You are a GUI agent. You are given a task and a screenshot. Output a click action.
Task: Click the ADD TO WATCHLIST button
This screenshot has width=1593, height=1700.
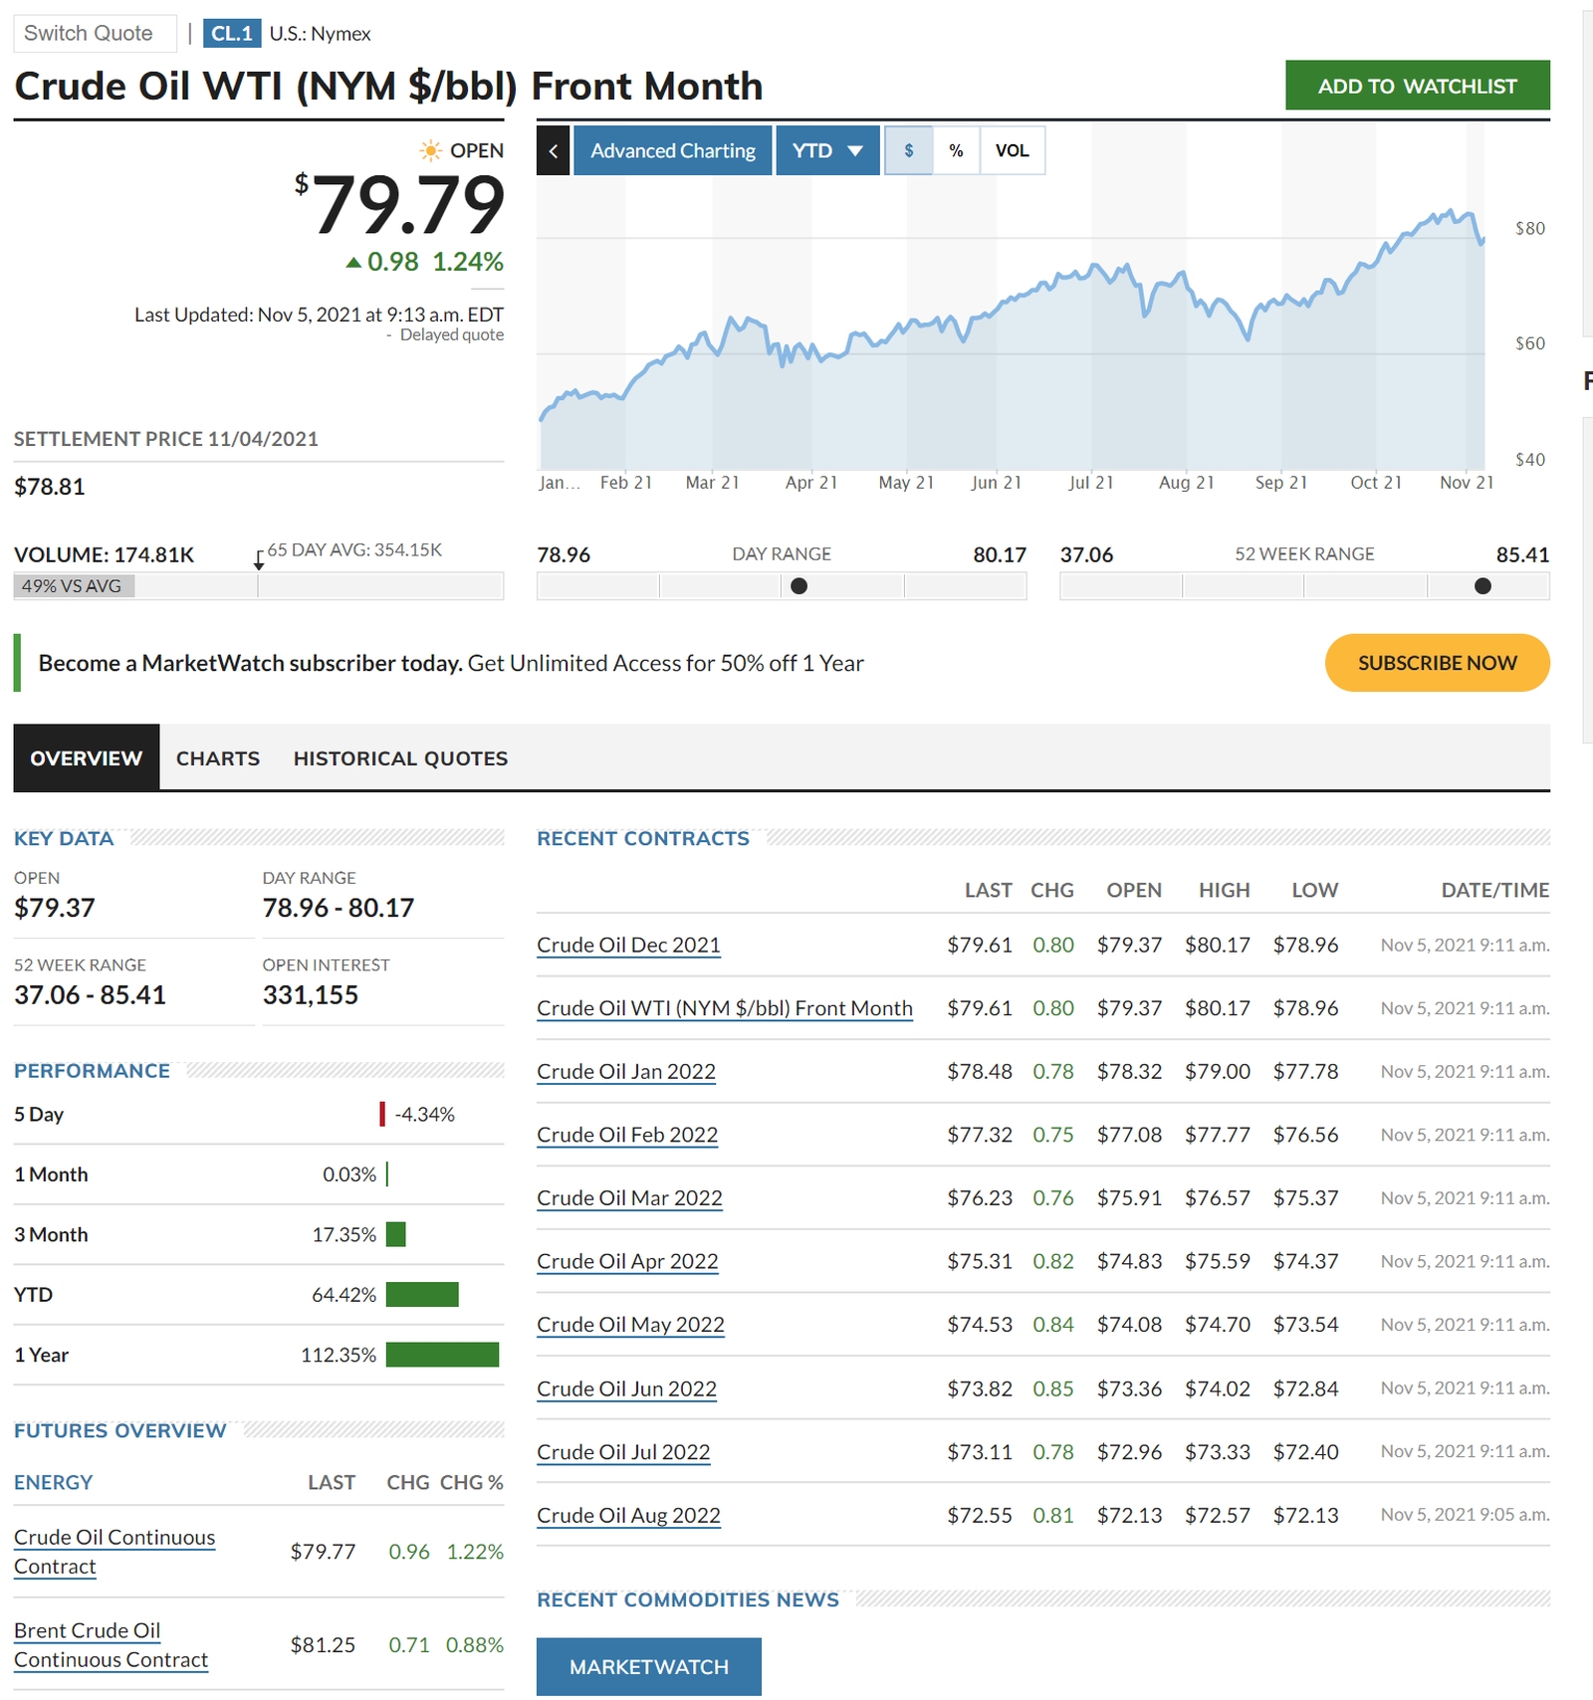click(1418, 86)
